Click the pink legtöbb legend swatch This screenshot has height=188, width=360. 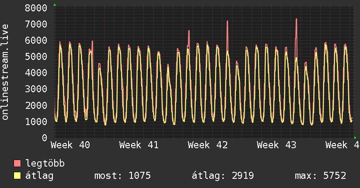17,163
